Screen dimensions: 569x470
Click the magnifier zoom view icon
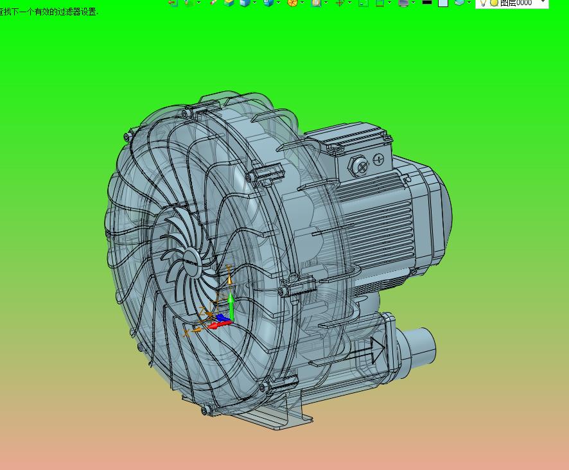[x=316, y=3]
